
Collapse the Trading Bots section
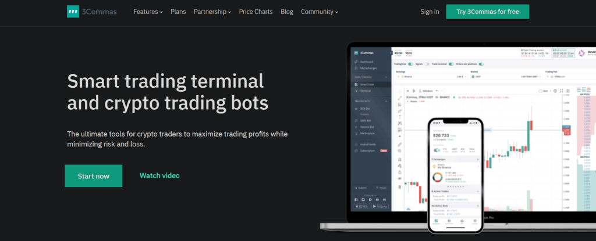[x=386, y=101]
